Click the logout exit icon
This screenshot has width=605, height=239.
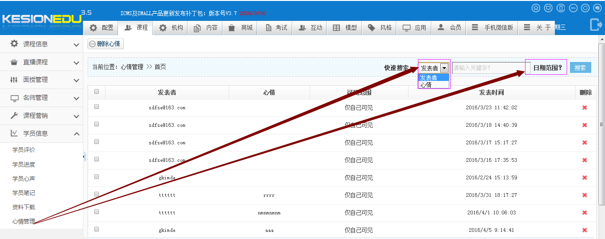pos(595,25)
